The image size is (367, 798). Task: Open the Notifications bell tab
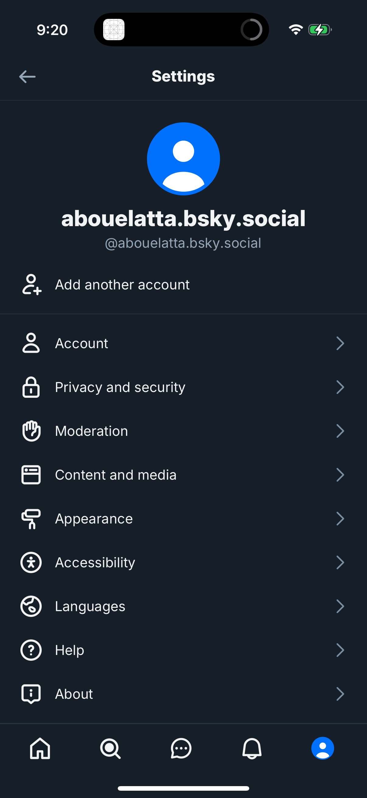pos(252,749)
